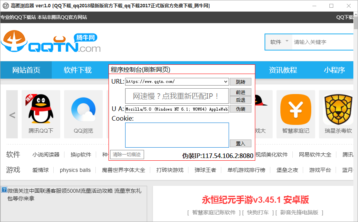
Task: Open the 单机游戏排行榜 link
Action: 246,170
